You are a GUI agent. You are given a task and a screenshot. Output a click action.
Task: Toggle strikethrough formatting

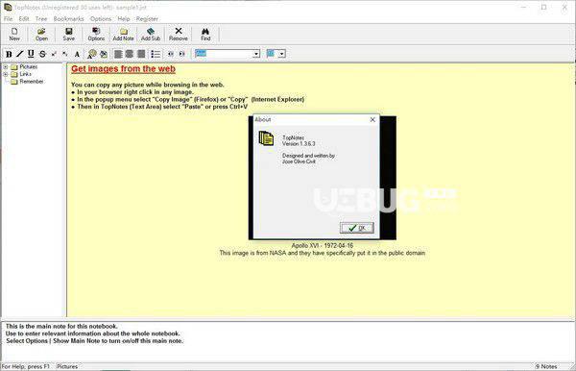click(42, 54)
